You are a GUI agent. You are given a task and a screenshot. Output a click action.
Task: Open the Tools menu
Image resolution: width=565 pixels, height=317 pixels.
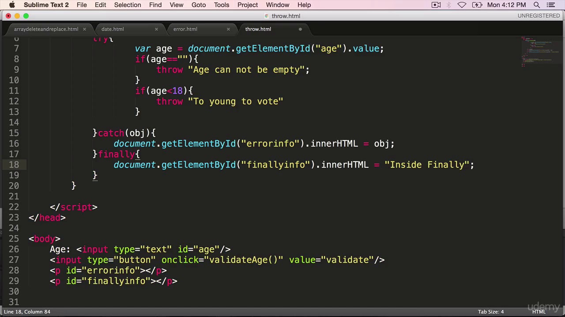pos(222,5)
